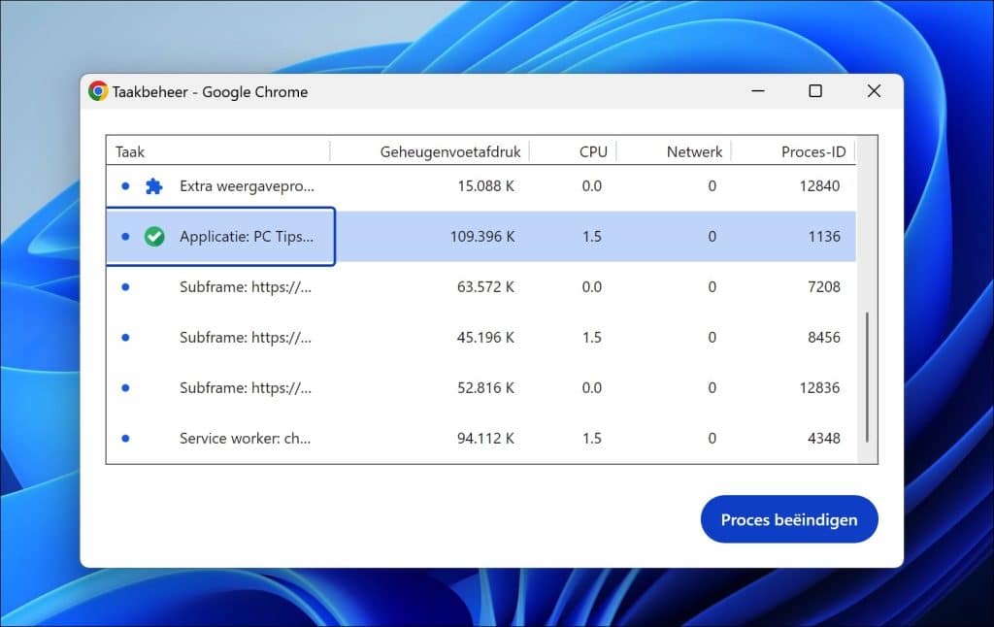
Task: Sort by the Proces-ID column header
Action: 813,152
